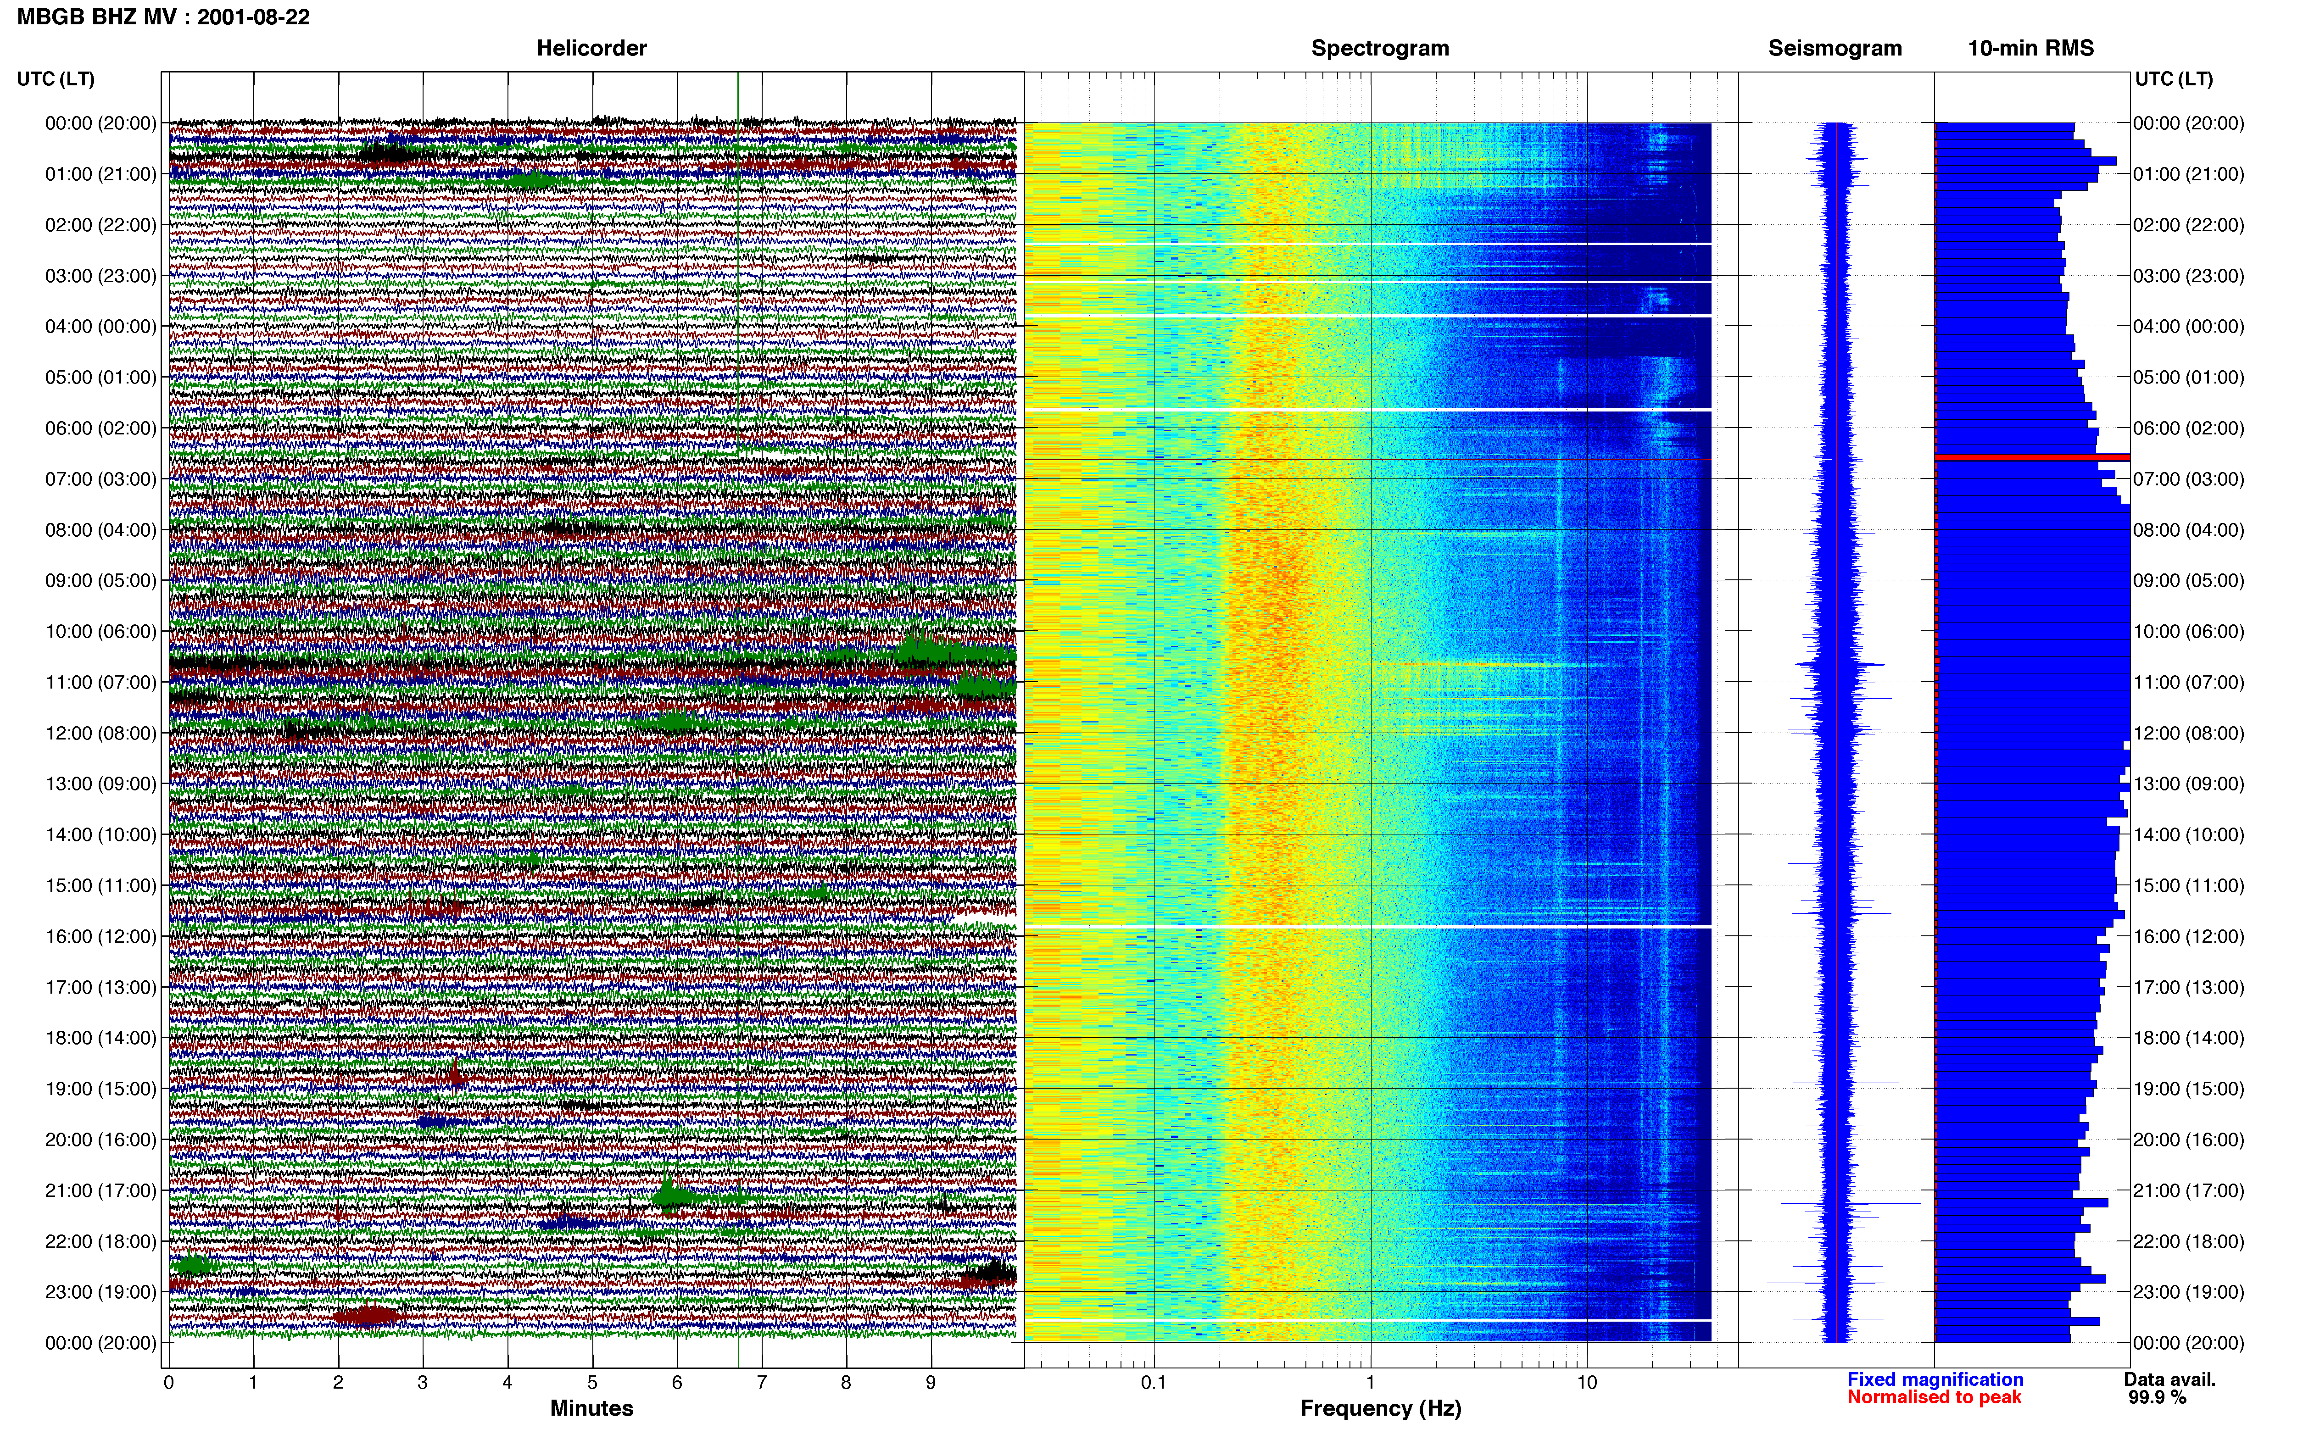Click the '10-min RMS' panel heading
2303x1440 pixels.
[2030, 49]
